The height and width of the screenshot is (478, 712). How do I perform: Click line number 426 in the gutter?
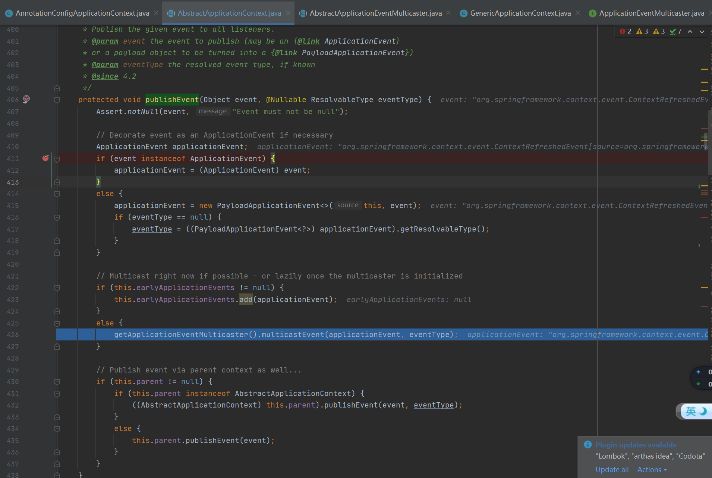[x=13, y=334]
